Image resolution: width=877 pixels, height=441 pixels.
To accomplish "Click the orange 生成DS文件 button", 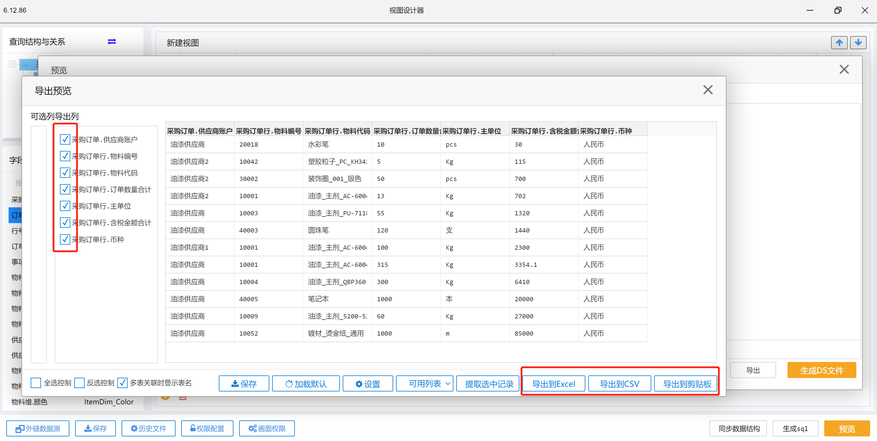I will pos(822,370).
